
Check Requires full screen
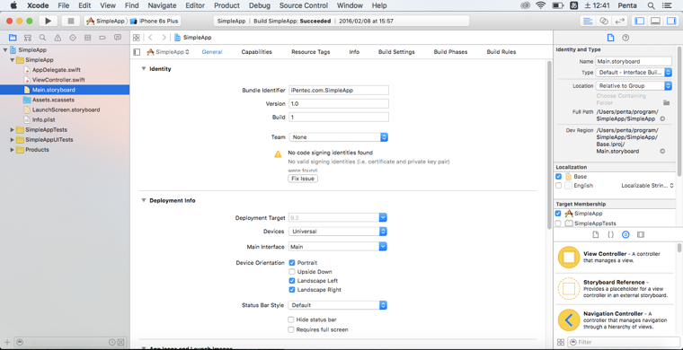click(291, 329)
